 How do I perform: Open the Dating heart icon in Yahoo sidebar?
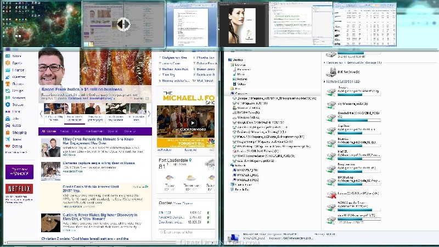pyautogui.click(x=8, y=146)
